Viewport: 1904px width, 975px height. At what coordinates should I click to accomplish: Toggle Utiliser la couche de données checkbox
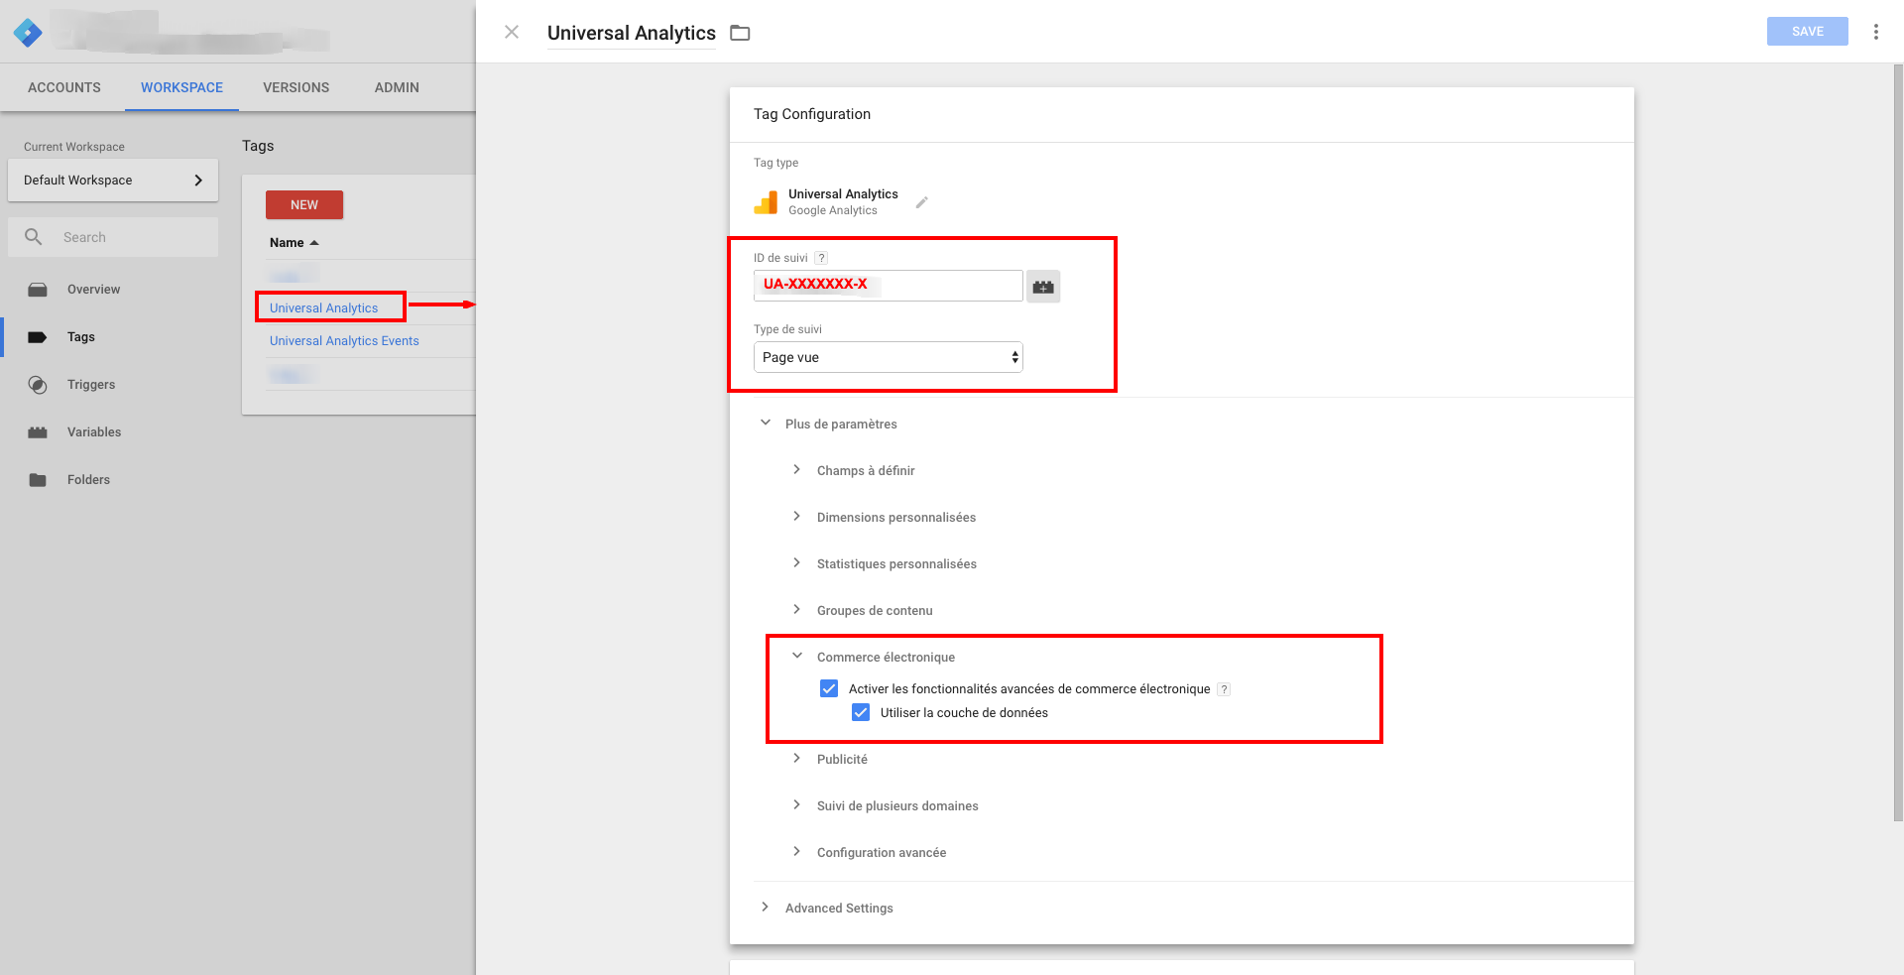click(x=861, y=712)
